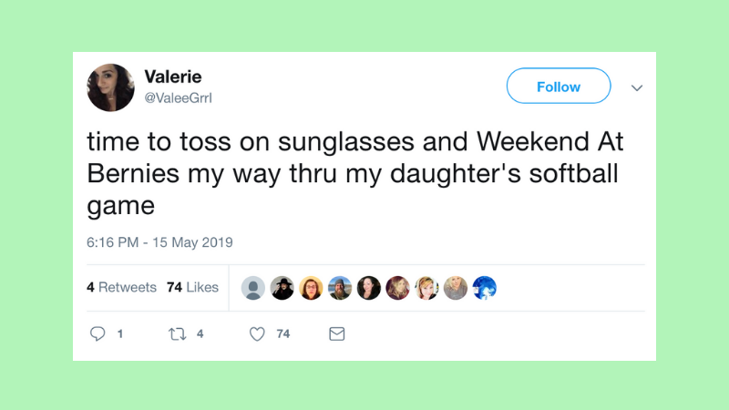View the 74 Likes list
This screenshot has width=729, height=410.
(192, 287)
